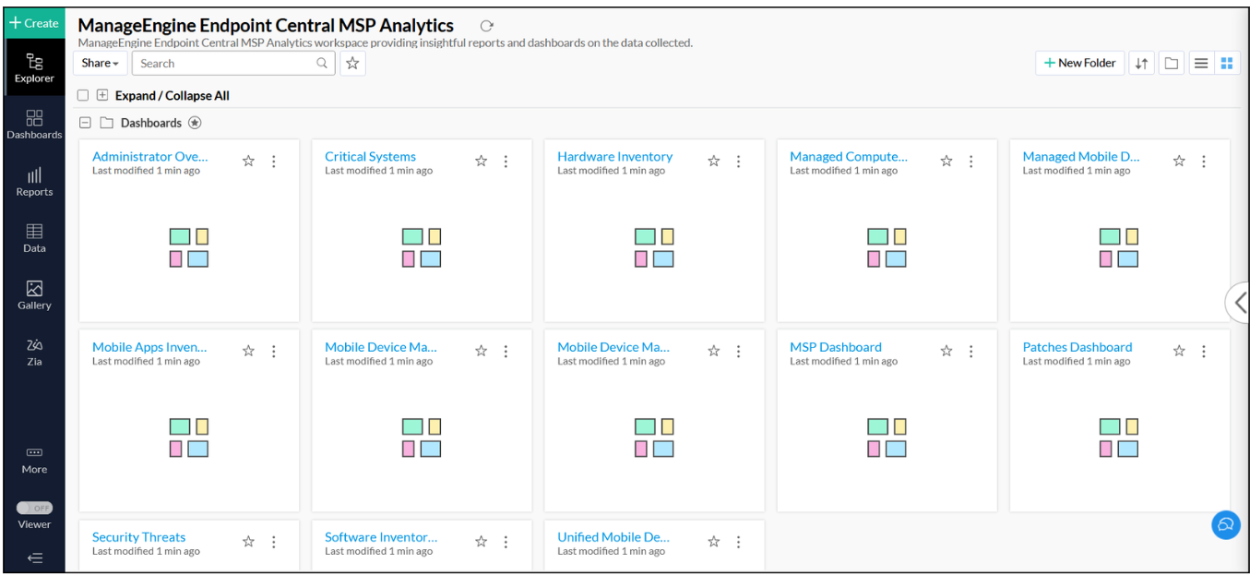Toggle the Viewer mode switch
Screen dimensions: 1250x575
34,508
